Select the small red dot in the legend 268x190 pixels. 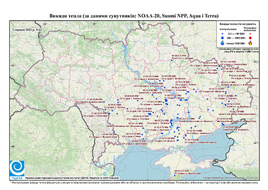[x=250, y=34]
